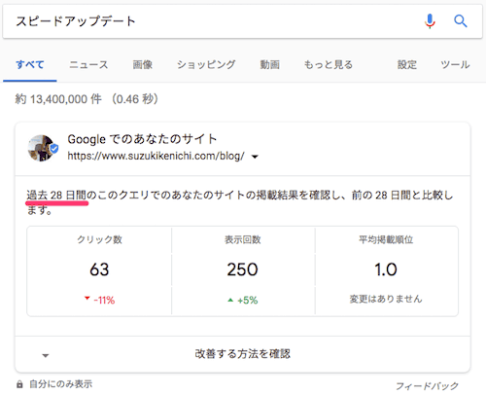Viewport: 486px width, 395px height.
Task: Click the ツール tools button
Action: [455, 64]
